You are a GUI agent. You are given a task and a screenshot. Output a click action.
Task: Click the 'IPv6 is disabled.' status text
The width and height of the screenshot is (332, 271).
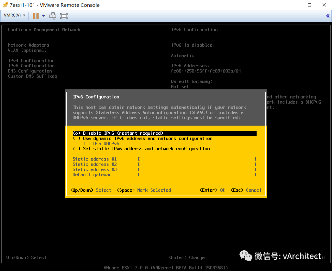click(x=193, y=45)
